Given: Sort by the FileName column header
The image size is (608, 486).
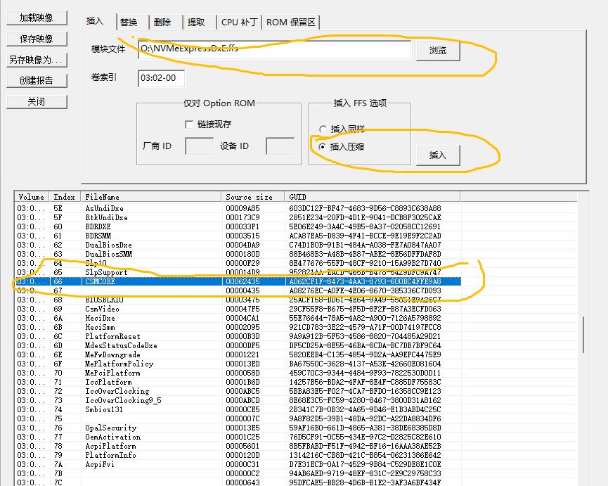Looking at the screenshot, I should click(x=151, y=197).
